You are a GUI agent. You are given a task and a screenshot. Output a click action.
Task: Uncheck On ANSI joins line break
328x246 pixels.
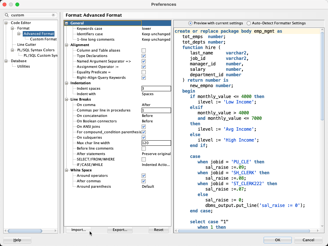coord(143,127)
